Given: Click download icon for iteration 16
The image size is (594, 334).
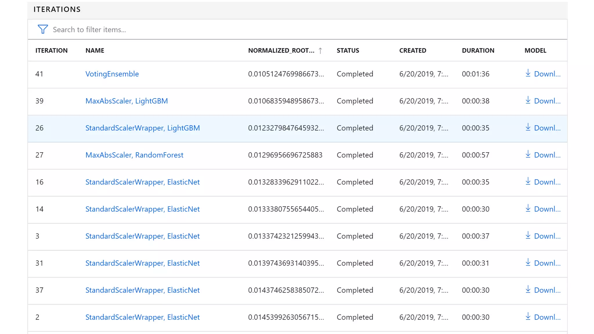Looking at the screenshot, I should tap(528, 181).
